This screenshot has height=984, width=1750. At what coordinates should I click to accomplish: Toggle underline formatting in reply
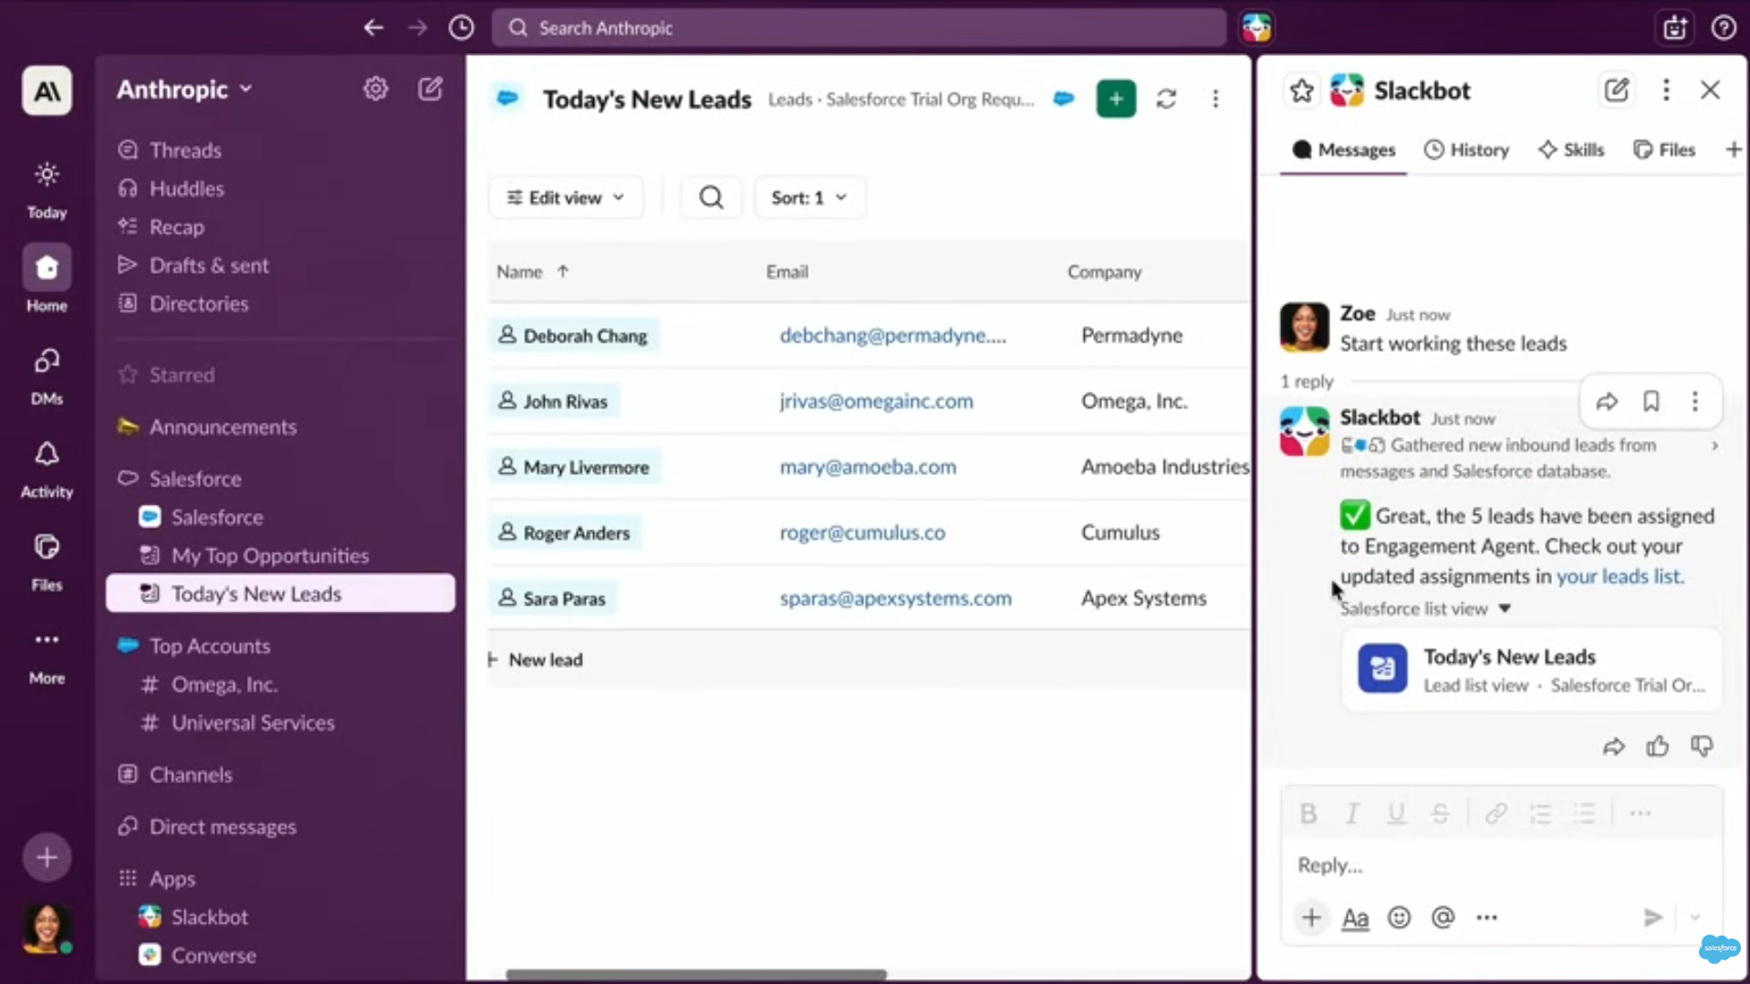tap(1396, 813)
